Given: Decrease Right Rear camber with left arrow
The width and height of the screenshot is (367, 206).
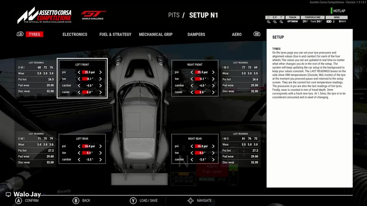Looking at the screenshot, I should click(192, 159).
